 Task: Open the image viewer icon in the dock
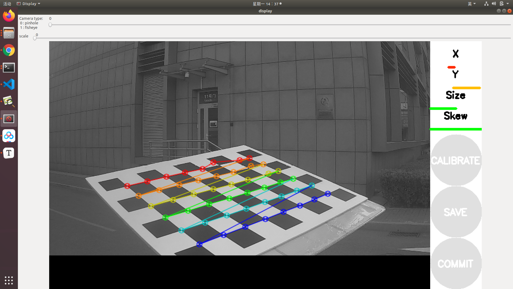9,101
